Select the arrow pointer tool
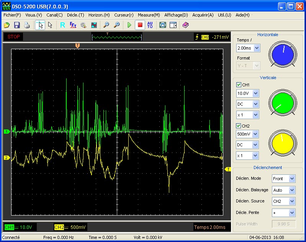This screenshot has width=306, height=242. 50,25
